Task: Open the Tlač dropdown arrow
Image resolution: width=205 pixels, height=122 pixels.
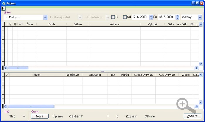Action: tap(24, 116)
